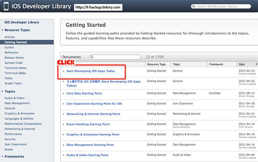Select Data Management topic in sidebar
This screenshot has width=258, height=162.
(x=17, y=103)
